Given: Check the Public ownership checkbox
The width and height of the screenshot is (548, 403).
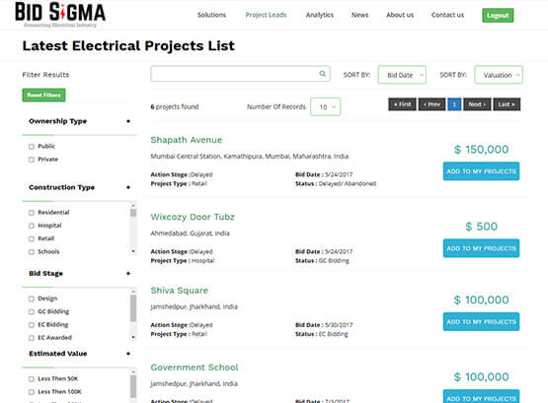Looking at the screenshot, I should [32, 147].
